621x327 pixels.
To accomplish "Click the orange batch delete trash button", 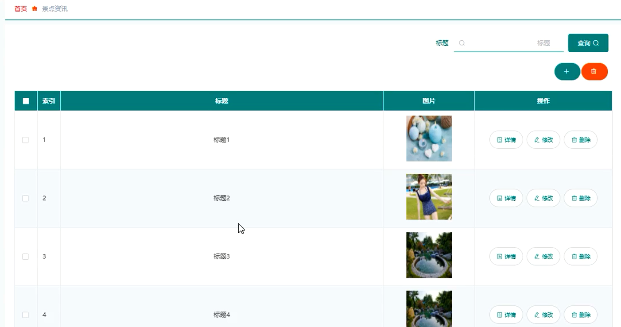I will (594, 72).
